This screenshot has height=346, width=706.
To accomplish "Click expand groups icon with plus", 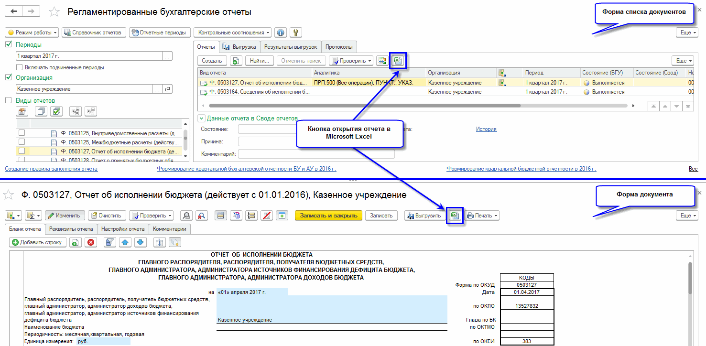I will click(x=91, y=111).
